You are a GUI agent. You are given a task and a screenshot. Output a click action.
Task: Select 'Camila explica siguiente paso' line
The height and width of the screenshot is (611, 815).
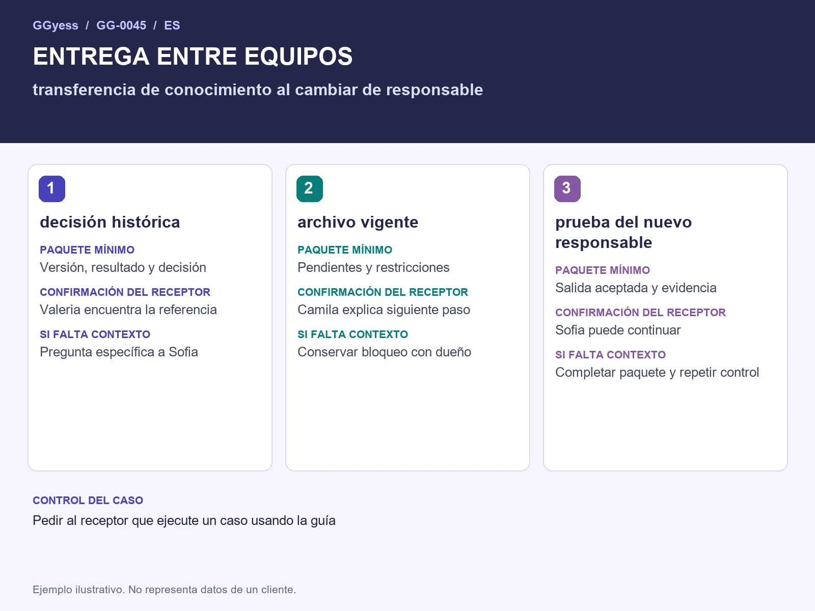point(384,310)
